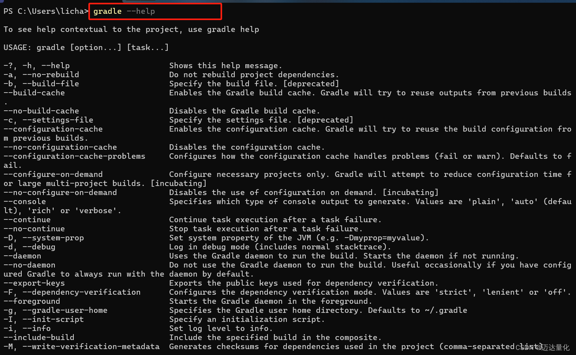Click the '-I, --init-script' option

tap(44, 320)
